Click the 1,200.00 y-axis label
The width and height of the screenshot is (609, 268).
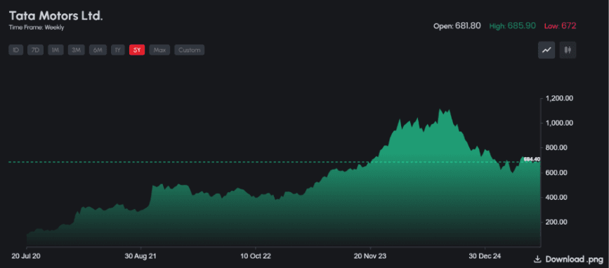pyautogui.click(x=559, y=98)
